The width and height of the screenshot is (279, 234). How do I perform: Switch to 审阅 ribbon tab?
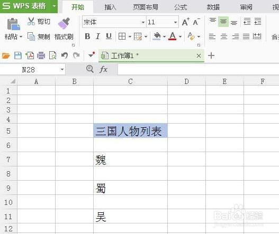tap(246, 7)
